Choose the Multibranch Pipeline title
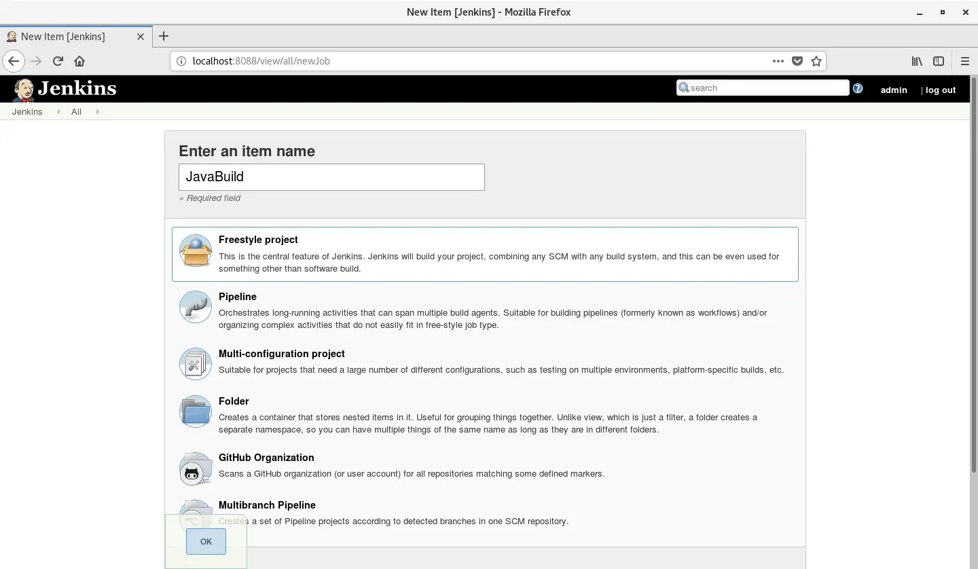Screen dimensions: 978x569 point(267,505)
